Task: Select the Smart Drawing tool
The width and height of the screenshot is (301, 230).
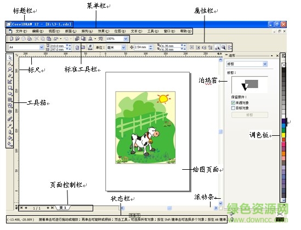Action: pos(10,82)
